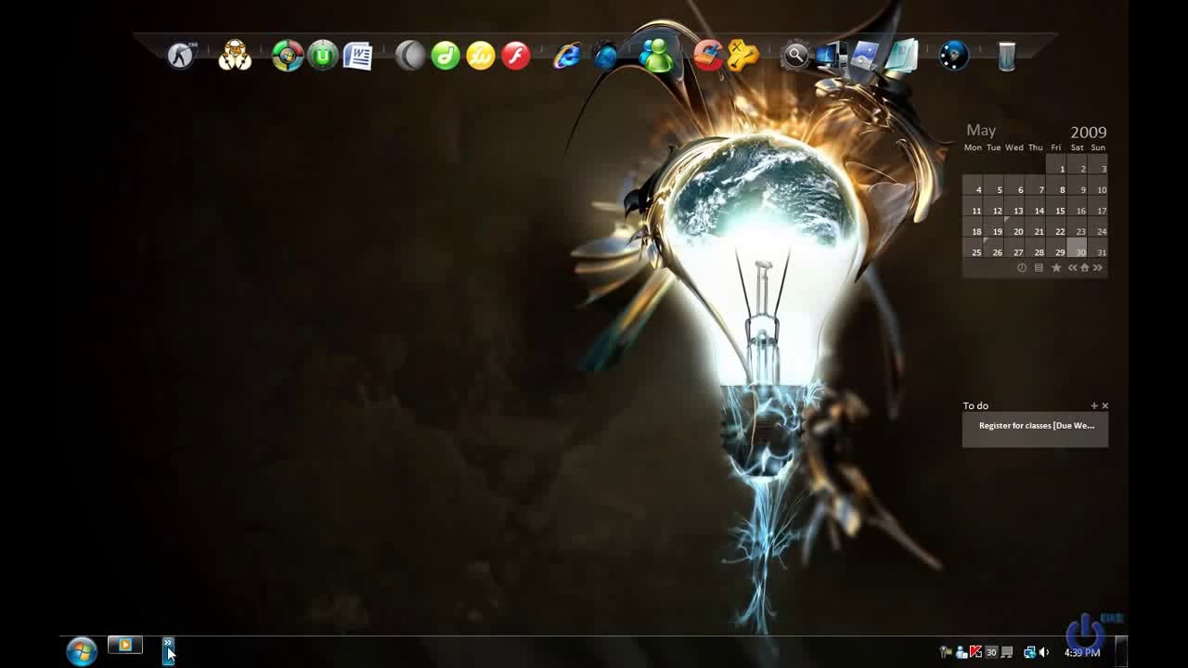
Task: Click the gray monitor tray icon
Action: (x=1006, y=652)
